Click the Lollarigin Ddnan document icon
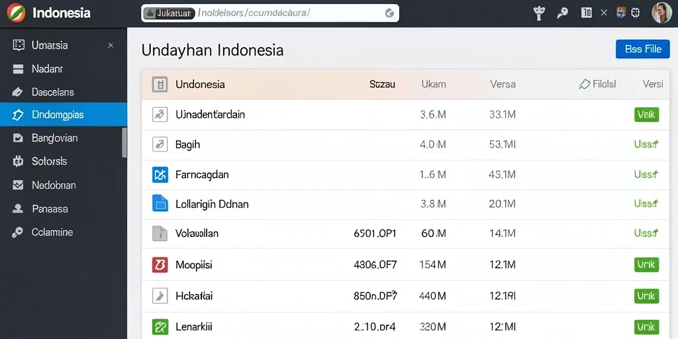Screen dimensions: 678x339 (x=160, y=203)
